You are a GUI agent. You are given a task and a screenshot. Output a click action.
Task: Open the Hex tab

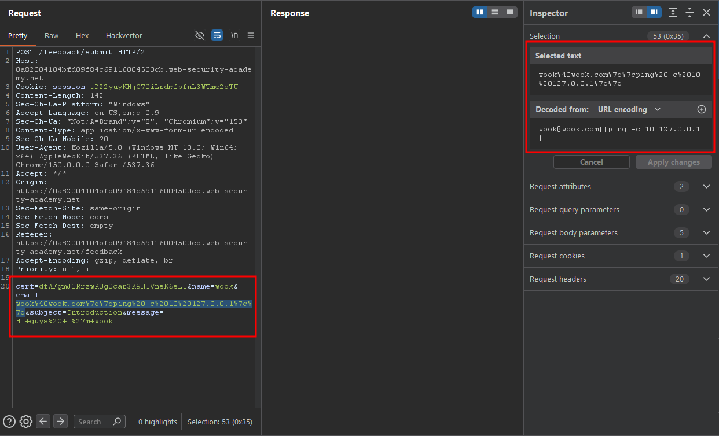pyautogui.click(x=82, y=35)
